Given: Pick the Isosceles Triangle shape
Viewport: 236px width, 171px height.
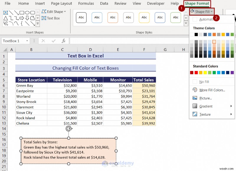Looking at the screenshot, I should (x=6, y=18).
